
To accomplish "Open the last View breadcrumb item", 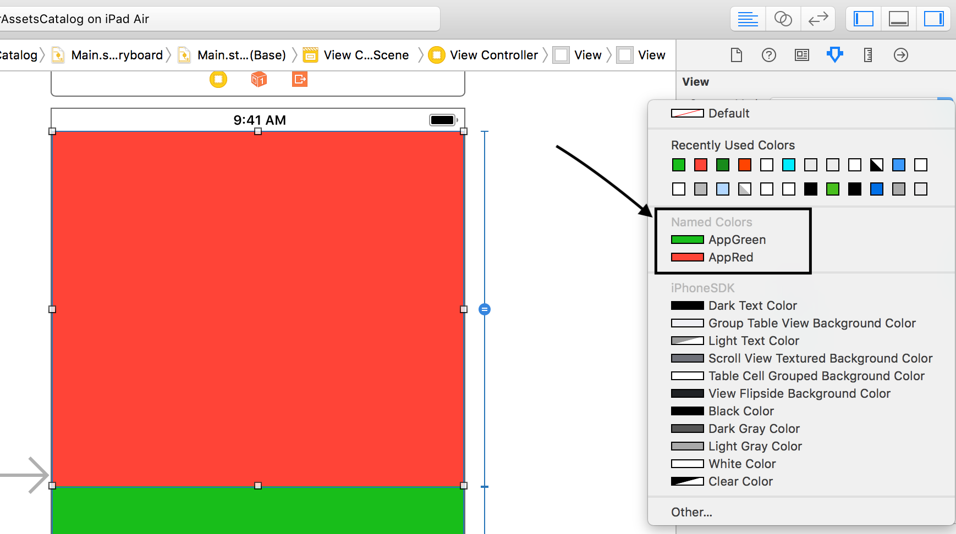I will click(641, 55).
